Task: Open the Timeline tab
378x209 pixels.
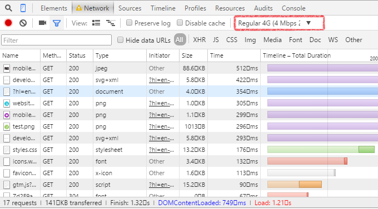Action: [x=163, y=8]
